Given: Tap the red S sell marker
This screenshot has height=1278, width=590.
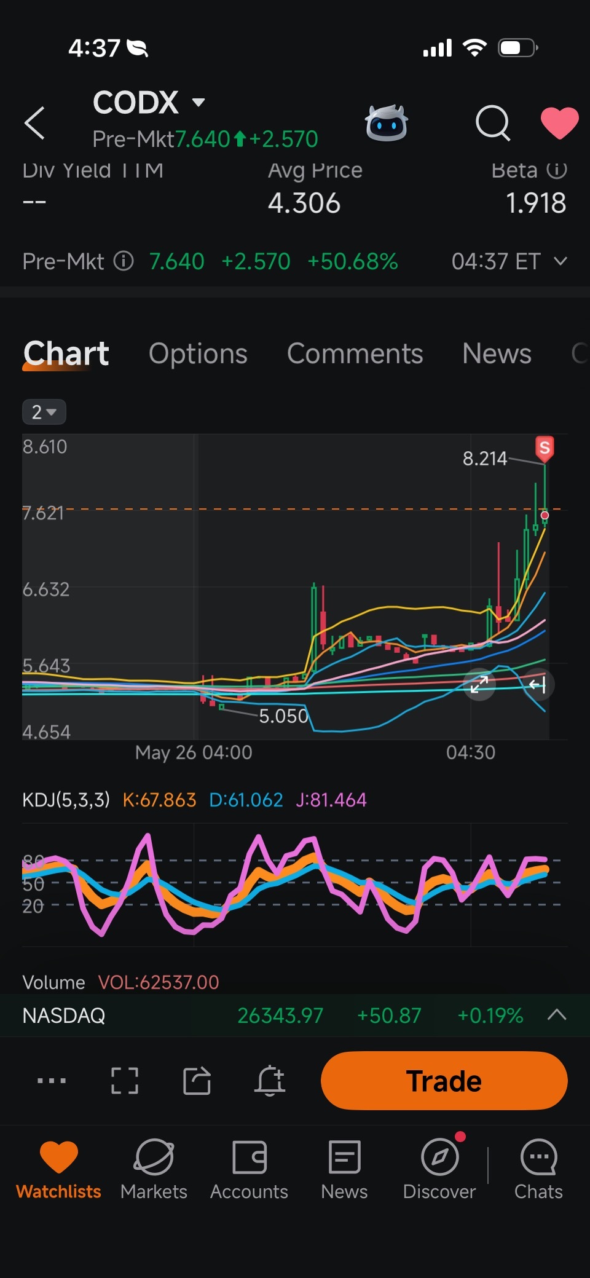Looking at the screenshot, I should pyautogui.click(x=544, y=448).
